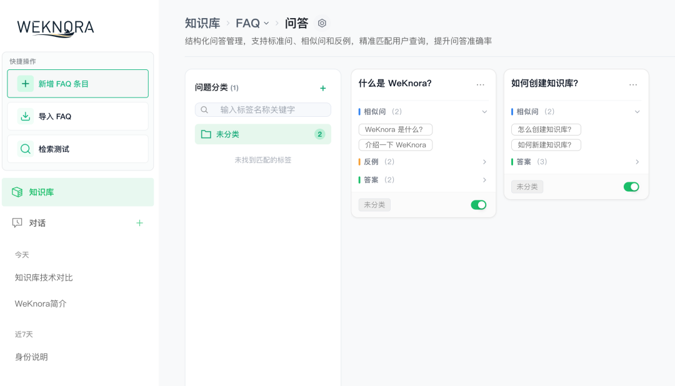Click the search icon in tag filter
The image size is (675, 386).
[x=204, y=109]
